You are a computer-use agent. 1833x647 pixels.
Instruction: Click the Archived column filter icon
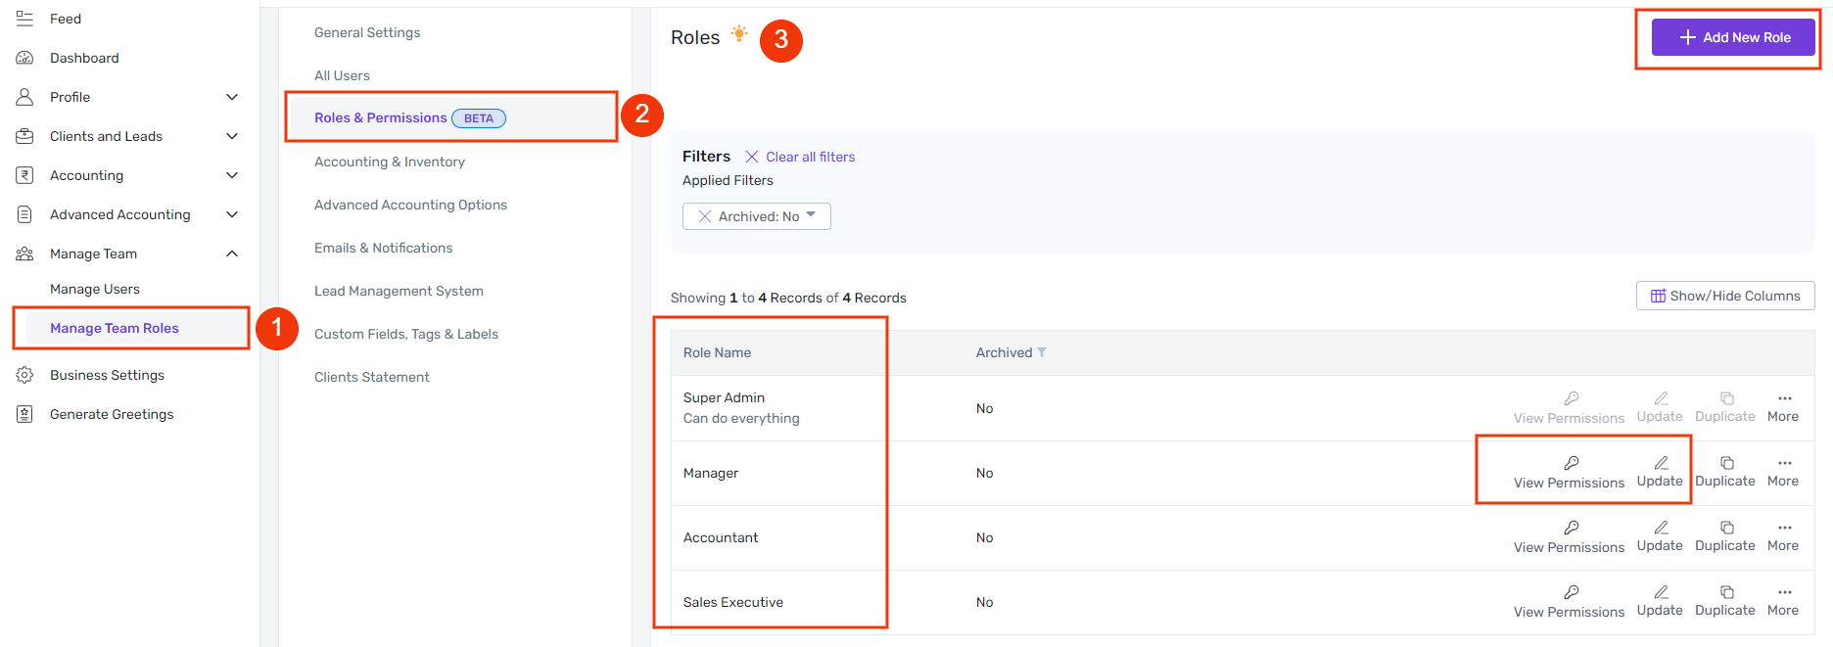[x=1042, y=352]
